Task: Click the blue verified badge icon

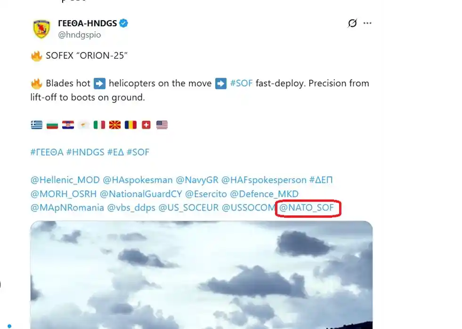Action: click(x=124, y=23)
